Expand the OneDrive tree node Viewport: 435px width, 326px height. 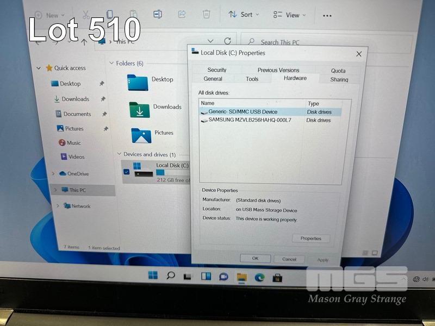pos(53,173)
